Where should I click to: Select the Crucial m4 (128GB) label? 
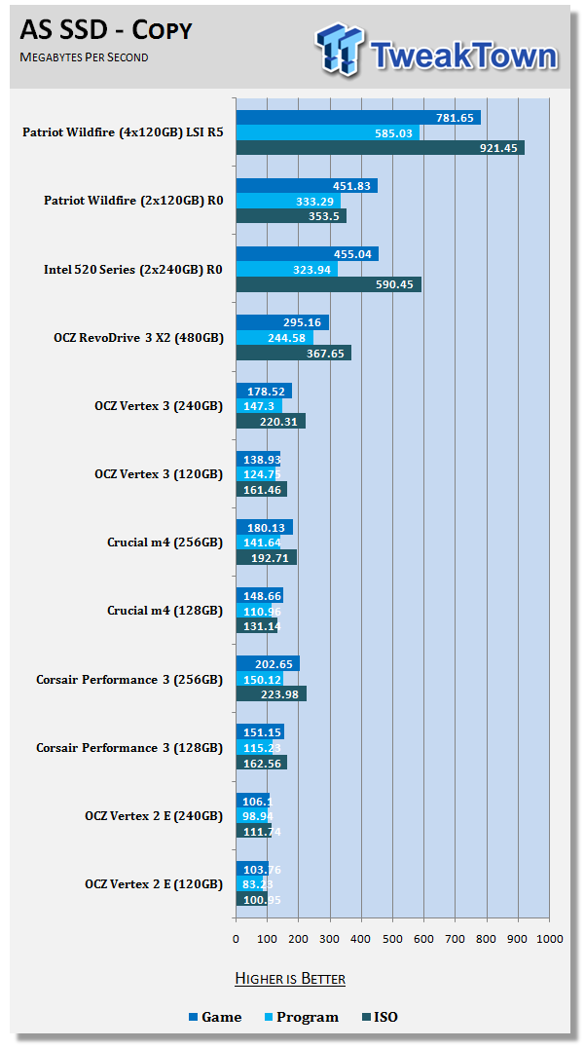(165, 611)
